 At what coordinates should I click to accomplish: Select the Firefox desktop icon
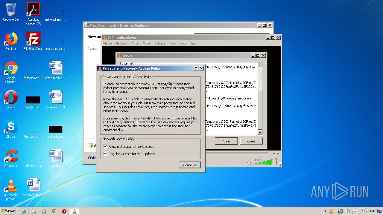11,41
